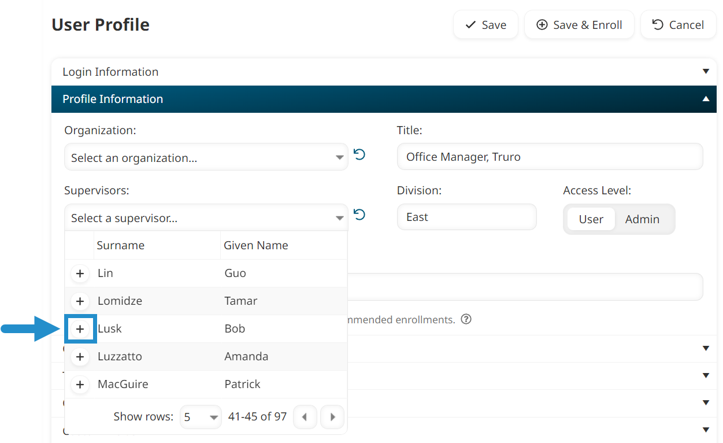Viewport: 723px width, 443px height.
Task: Switch Access Level to Admin
Action: coord(642,219)
